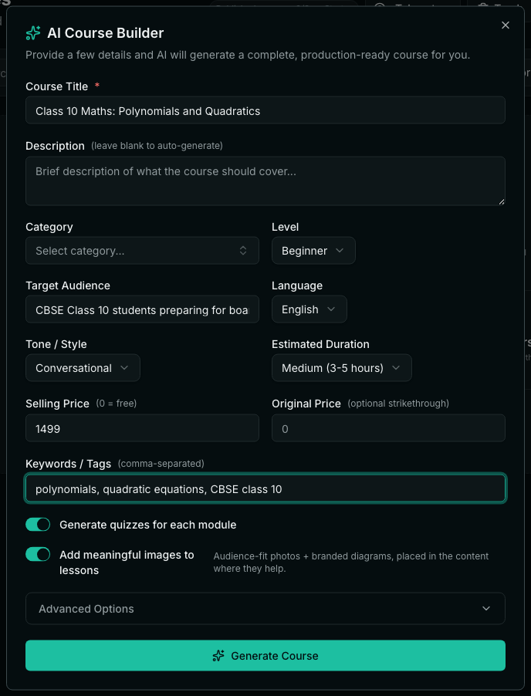Open the Language dropdown showing English
Screen dimensions: 531x696
309,309
